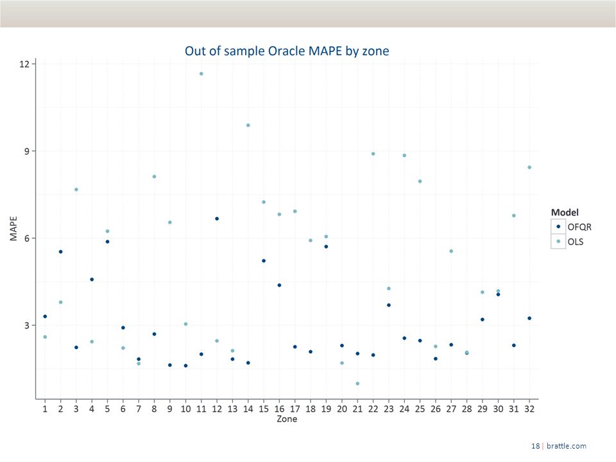Click y-axis tick value 12
Screen dimensions: 616x462
coord(24,64)
